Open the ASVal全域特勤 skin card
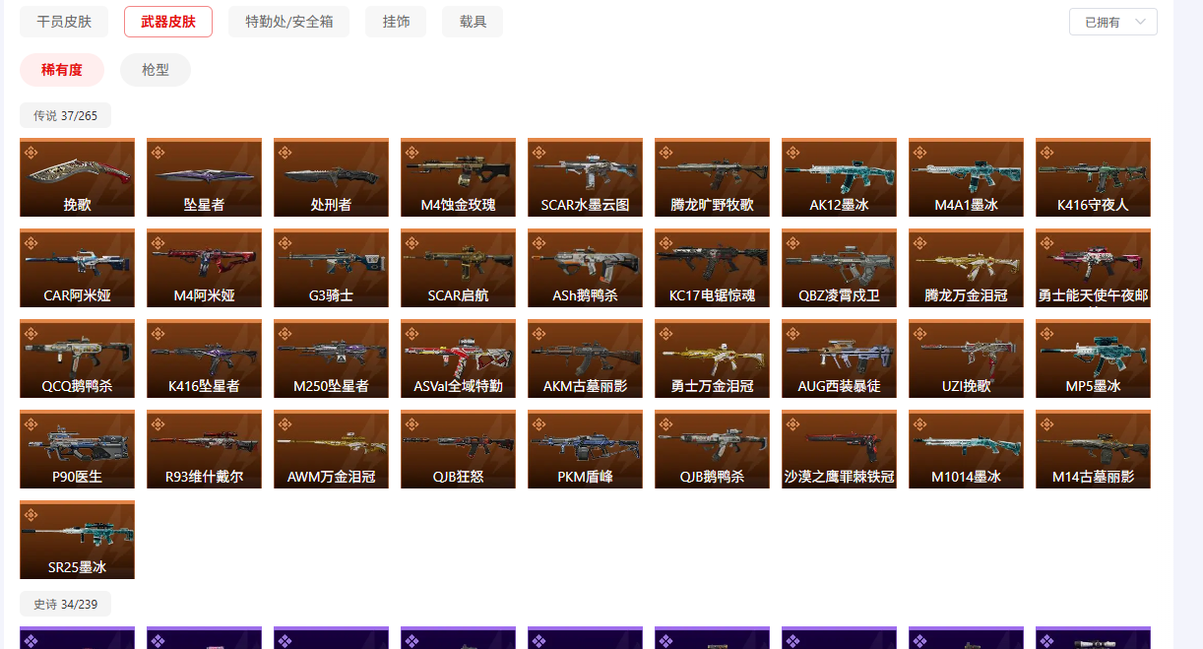The image size is (1203, 649). coord(458,358)
